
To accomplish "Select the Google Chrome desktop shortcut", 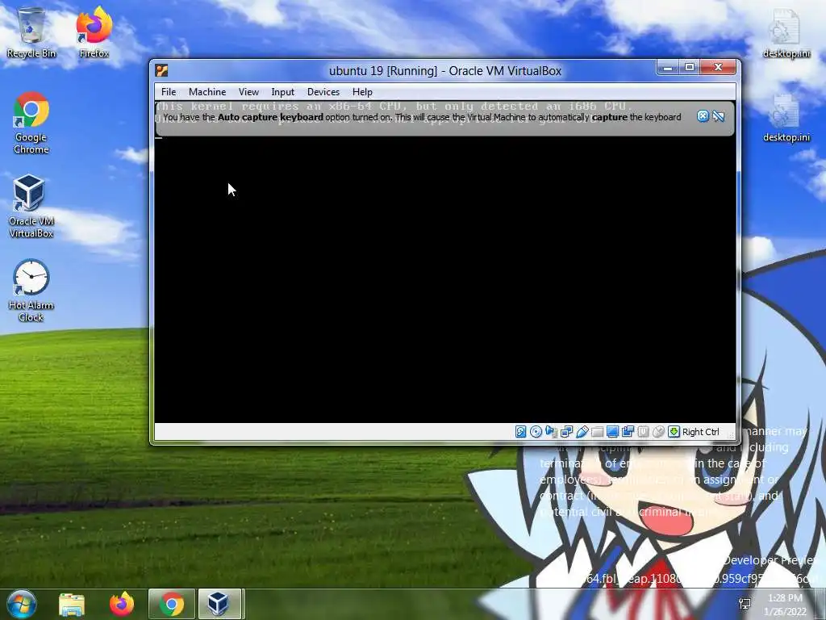I will pos(31,123).
